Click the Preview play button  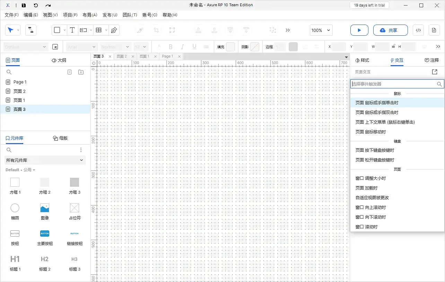click(359, 30)
